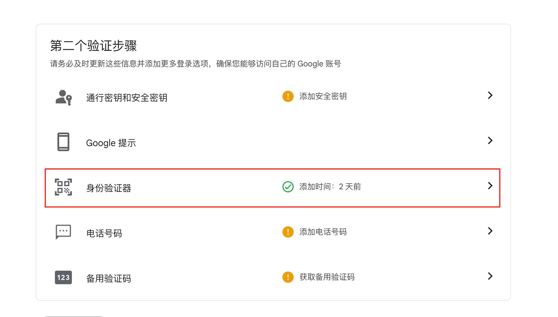This screenshot has width=558, height=317.
Task: Click the authenticator QR code icon
Action: (x=63, y=187)
